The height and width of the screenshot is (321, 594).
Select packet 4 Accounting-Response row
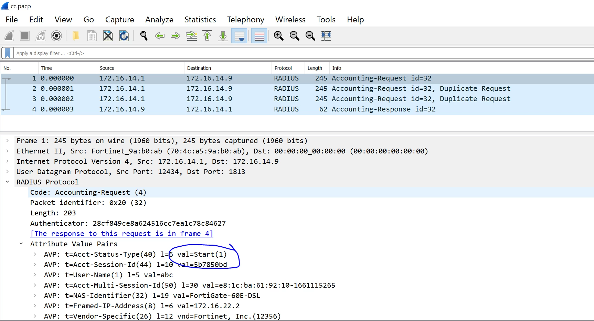(x=297, y=109)
